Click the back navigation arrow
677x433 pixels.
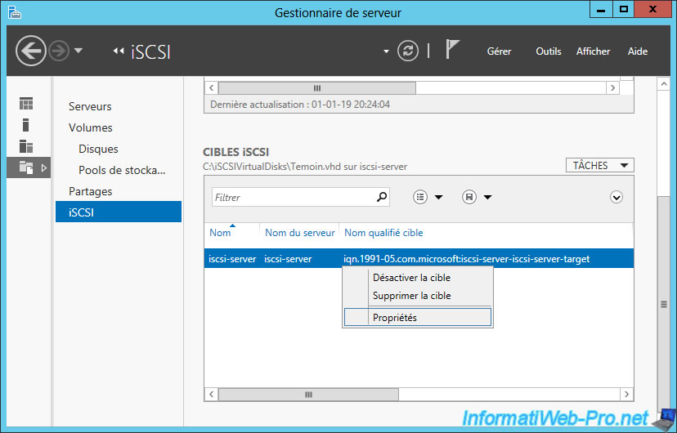31,51
